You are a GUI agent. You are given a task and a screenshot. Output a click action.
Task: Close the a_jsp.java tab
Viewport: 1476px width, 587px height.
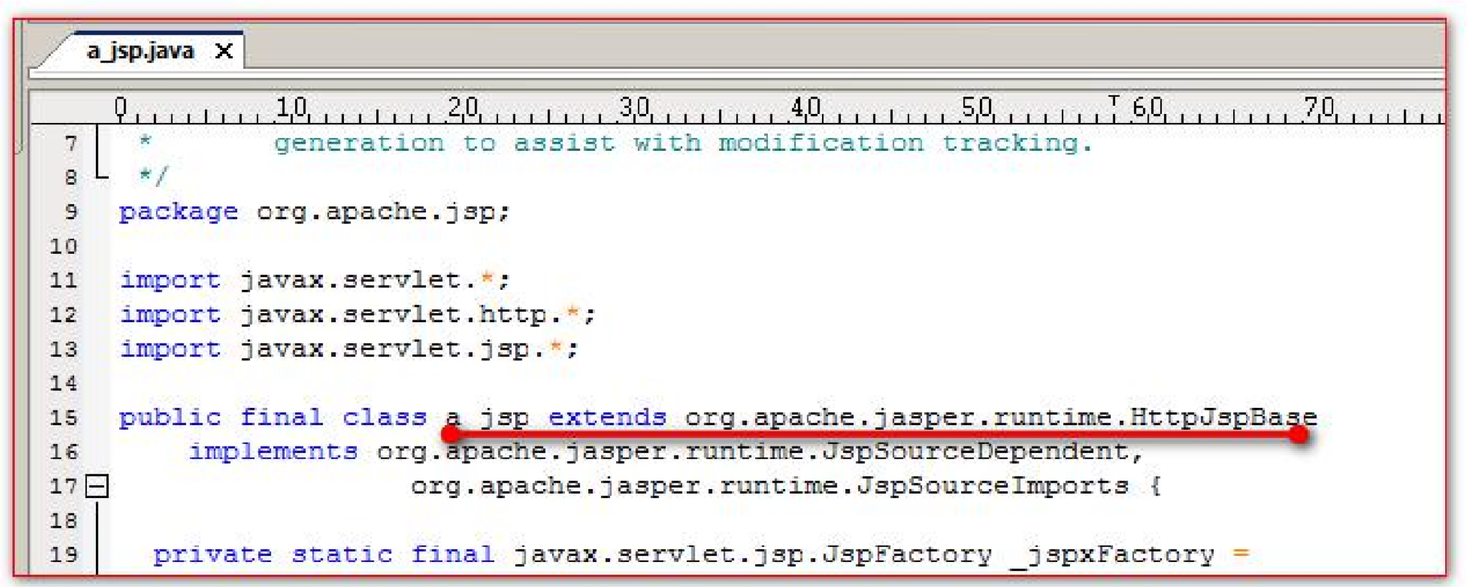tap(224, 51)
